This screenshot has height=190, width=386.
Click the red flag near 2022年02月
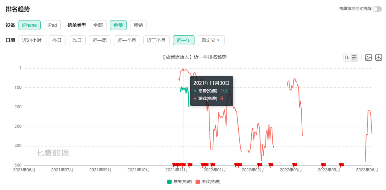click(x=259, y=165)
